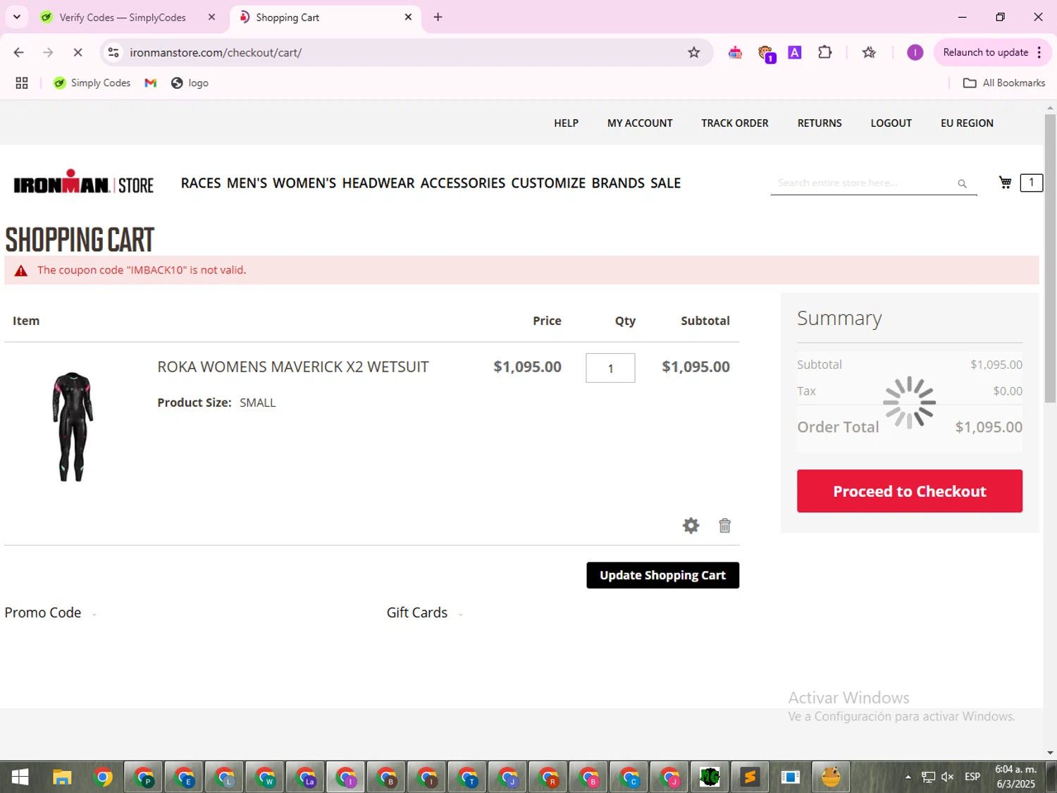Open the SALE menu
This screenshot has width=1057, height=793.
[x=665, y=183]
